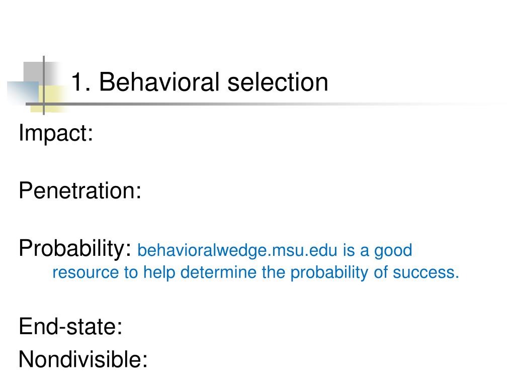Click the '1. Behavioral selection' slide title
The height and width of the screenshot is (386, 515).
click(200, 82)
